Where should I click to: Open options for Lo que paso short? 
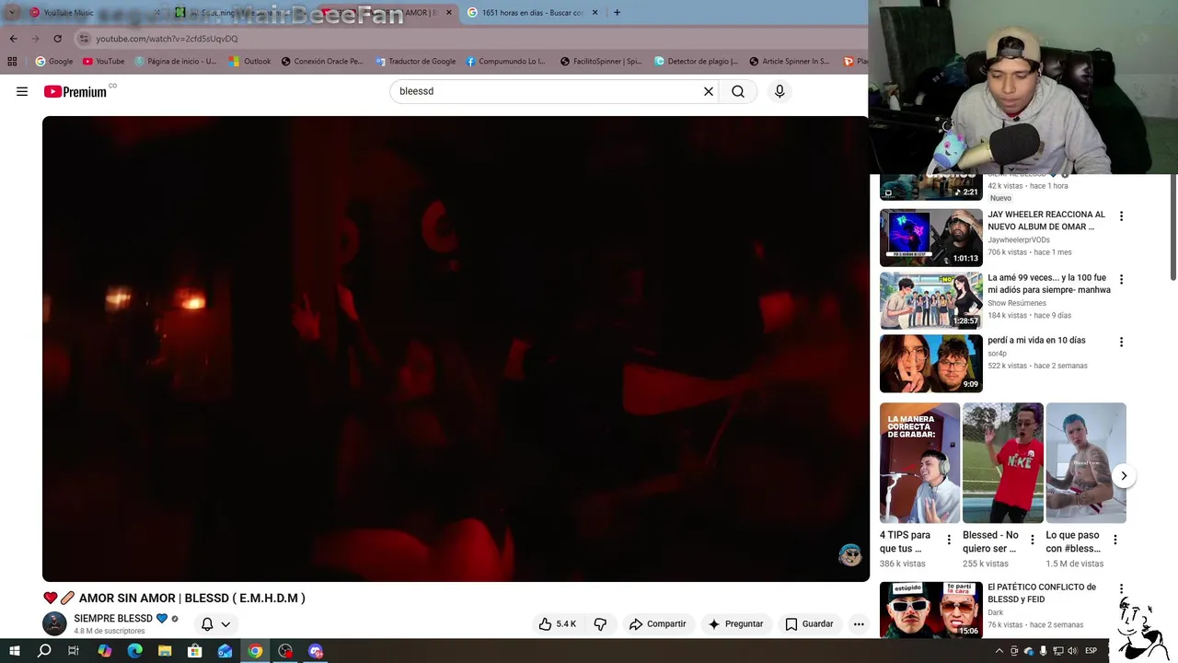(1115, 540)
